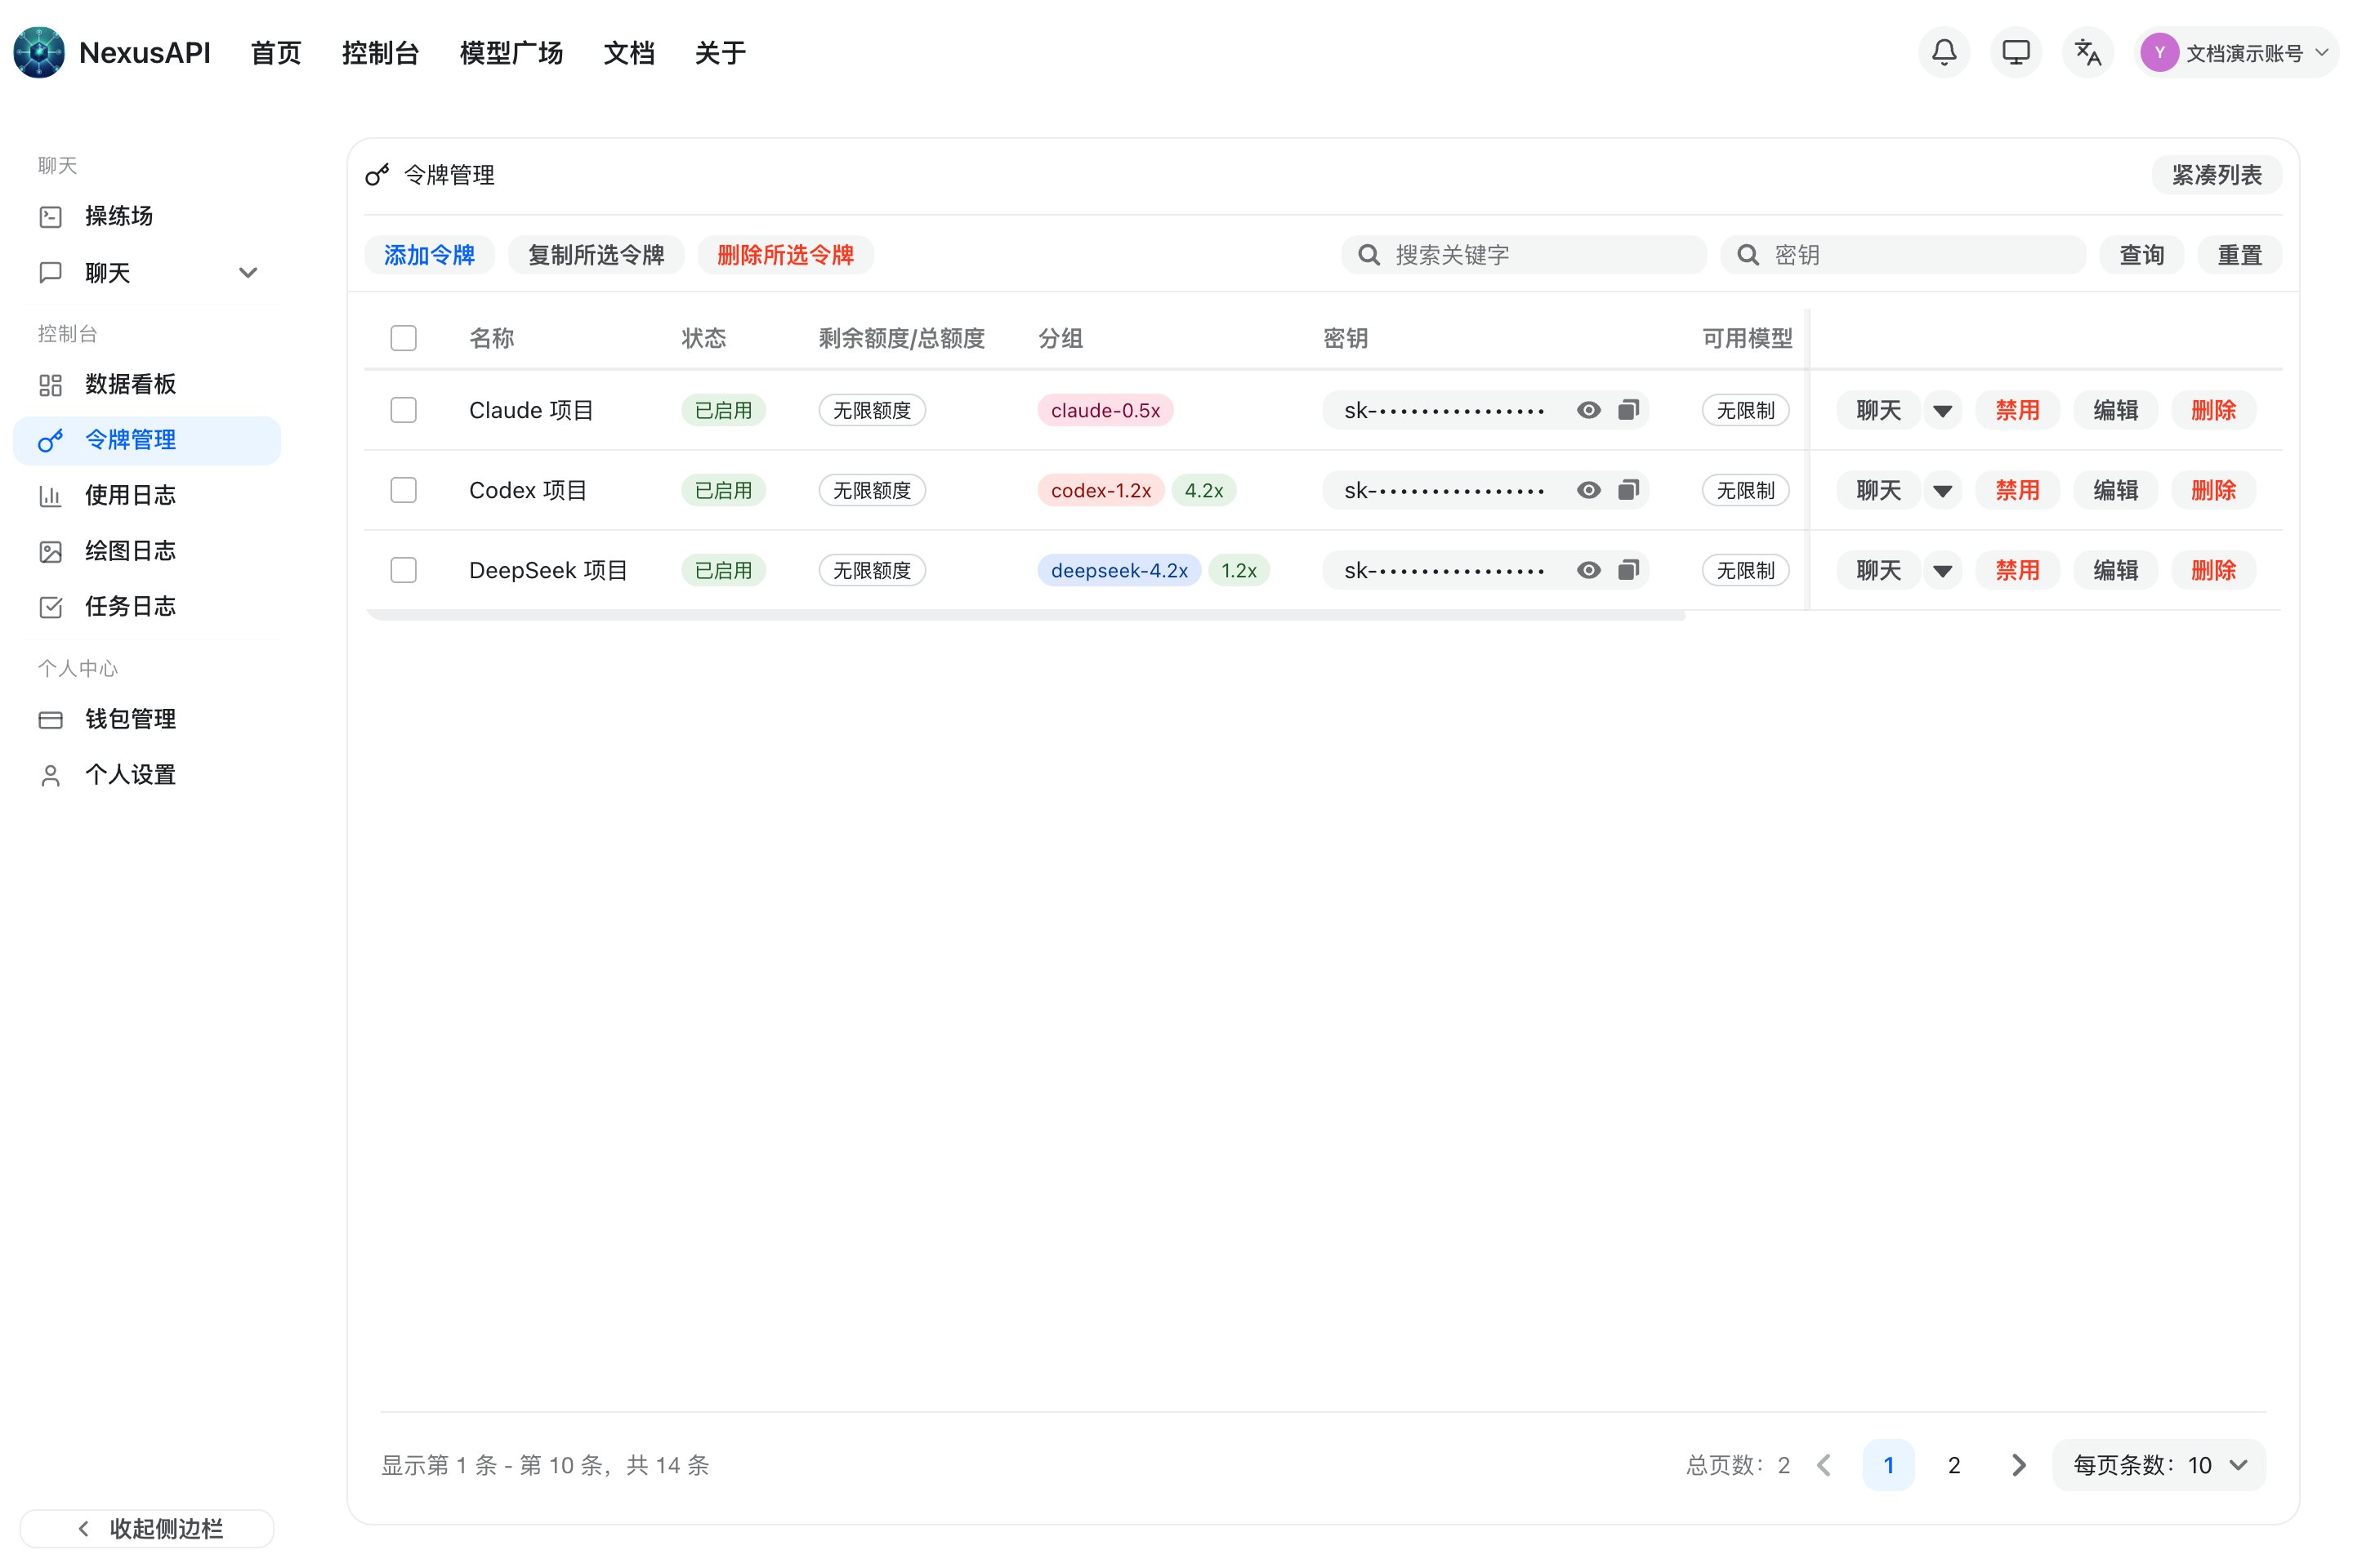Click the Y user avatar
Viewport: 2353px width, 1568px height.
2159,52
